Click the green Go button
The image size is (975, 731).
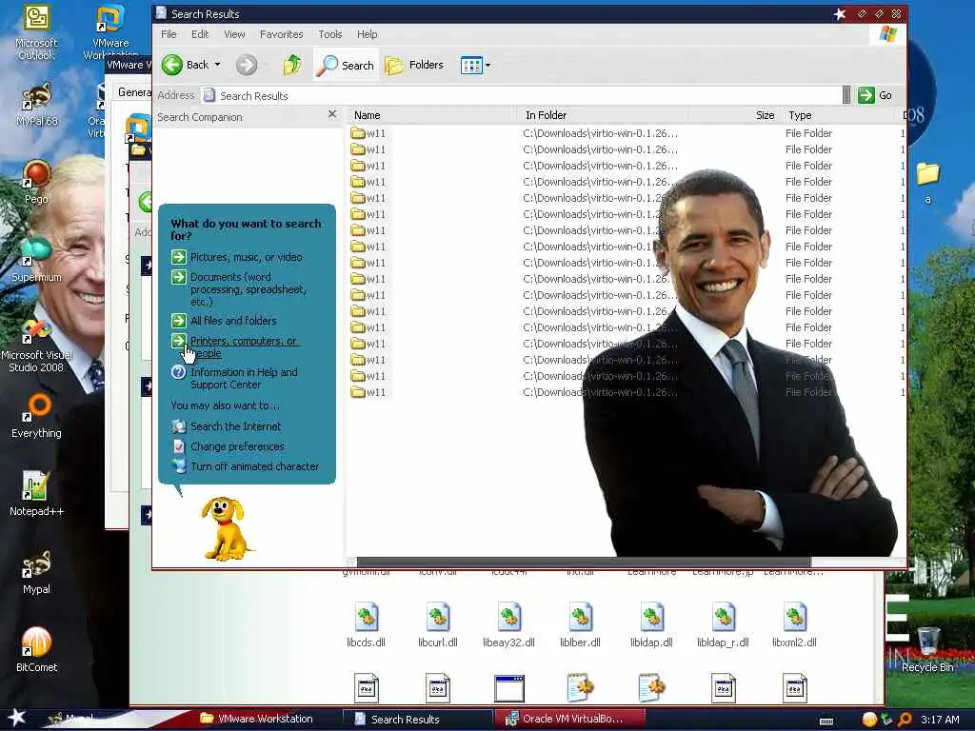click(x=875, y=95)
